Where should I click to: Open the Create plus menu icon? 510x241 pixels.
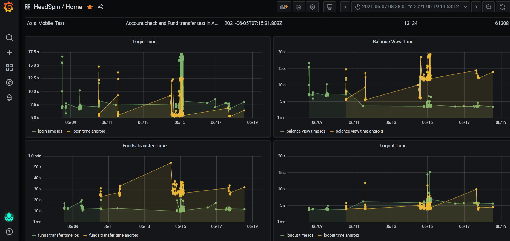point(9,53)
